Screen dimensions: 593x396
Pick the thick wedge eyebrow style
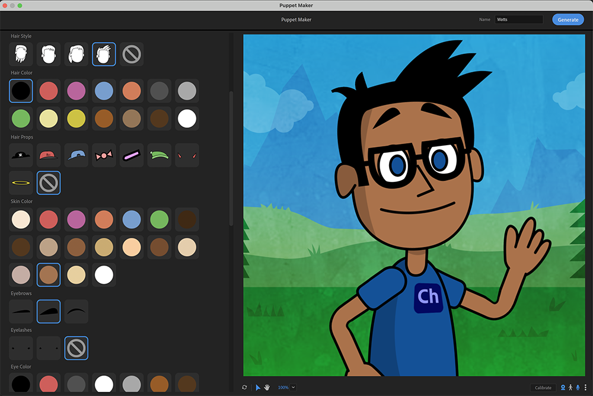49,311
